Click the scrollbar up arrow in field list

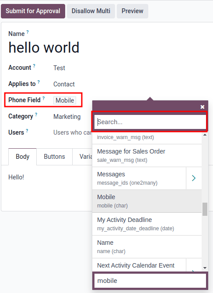click(205, 135)
